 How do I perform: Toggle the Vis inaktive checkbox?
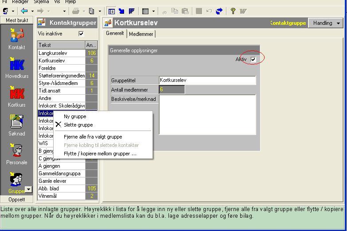[x=81, y=34]
